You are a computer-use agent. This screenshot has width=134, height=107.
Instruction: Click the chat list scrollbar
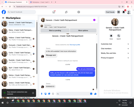click(x=37, y=48)
